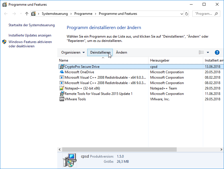This screenshot has width=224, height=169.
Task: Open Startseite der Systemsteuerung link
Action: [32, 25]
